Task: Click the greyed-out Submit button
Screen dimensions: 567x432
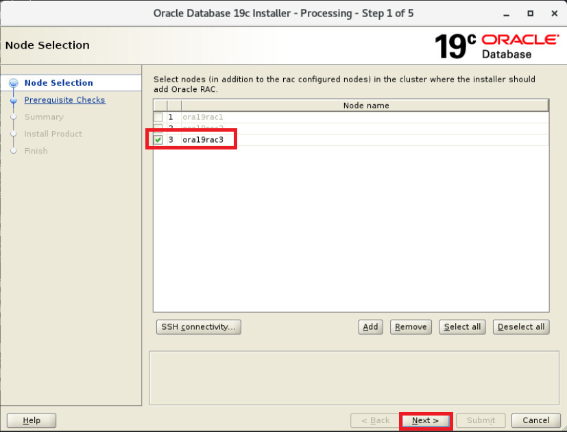Action: click(481, 420)
